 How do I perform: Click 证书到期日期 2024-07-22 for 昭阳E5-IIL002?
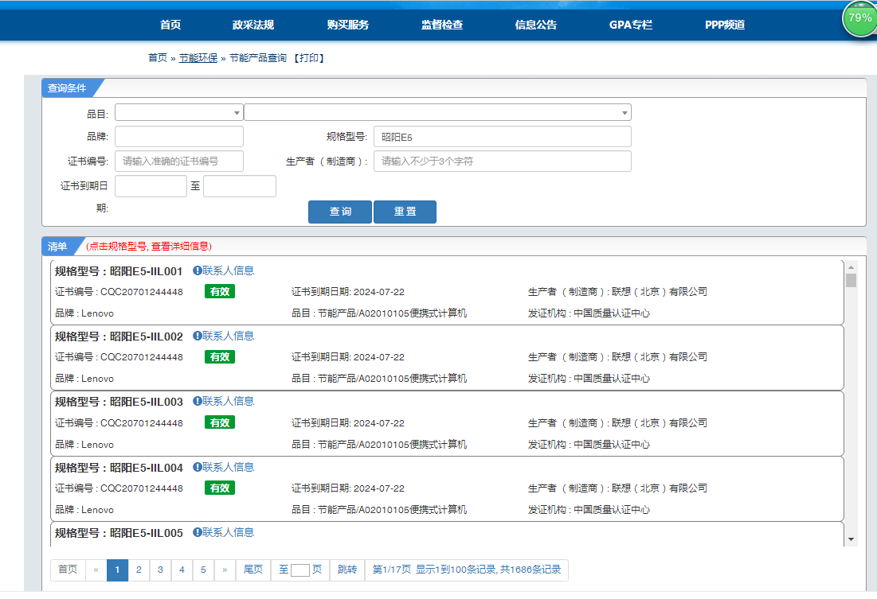tap(348, 357)
